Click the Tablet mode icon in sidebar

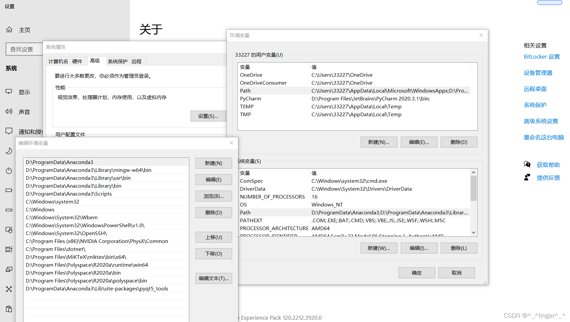[x=9, y=230]
